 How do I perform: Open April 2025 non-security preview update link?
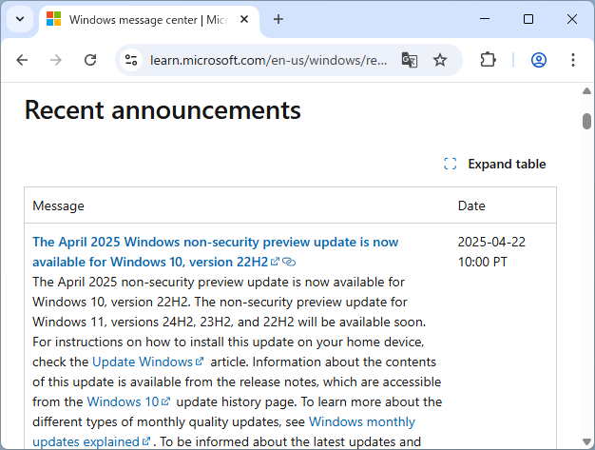[215, 252]
